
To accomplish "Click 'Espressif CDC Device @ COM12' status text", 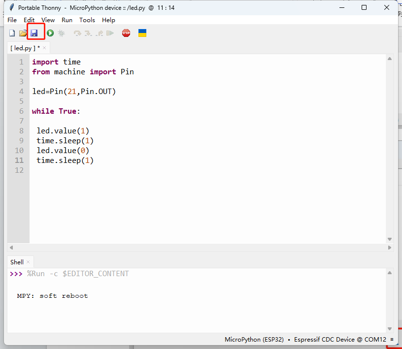I will [340, 339].
